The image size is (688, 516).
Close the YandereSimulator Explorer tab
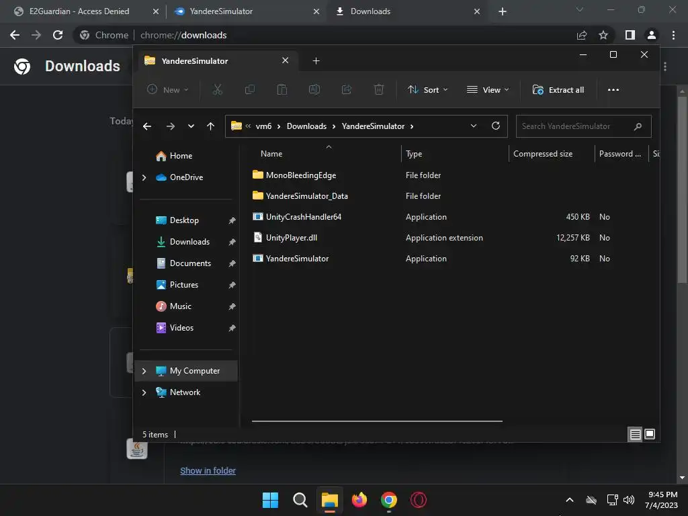(x=285, y=60)
